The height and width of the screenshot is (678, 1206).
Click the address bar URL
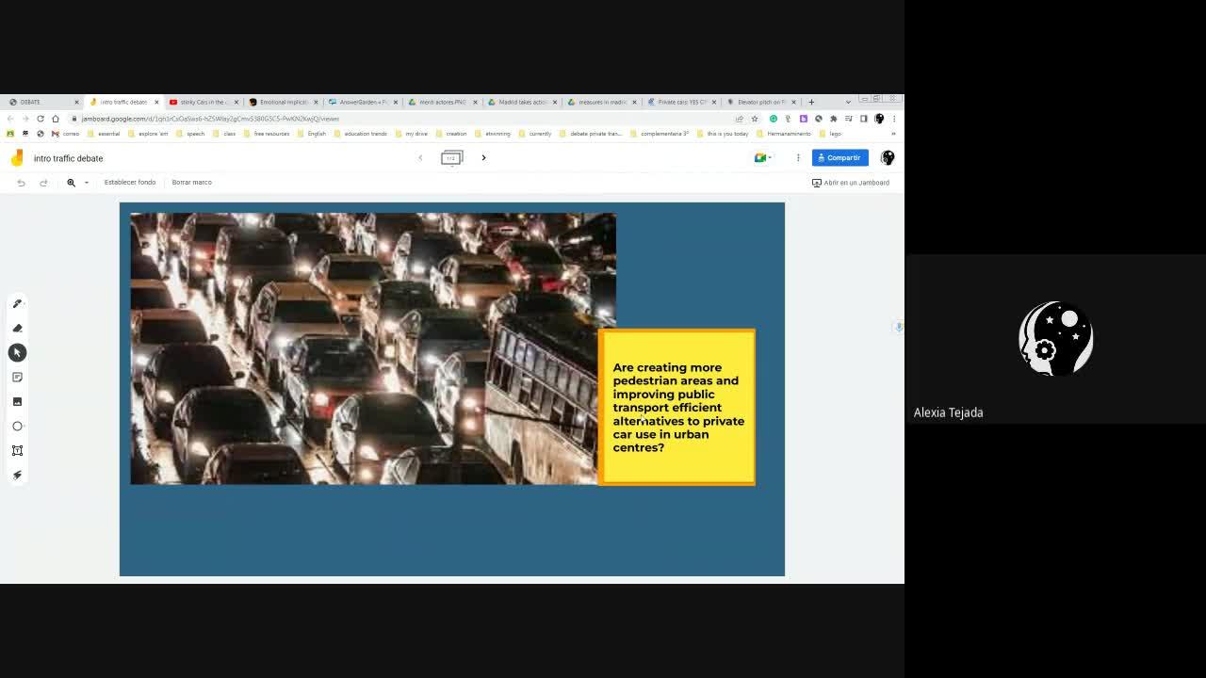point(210,119)
